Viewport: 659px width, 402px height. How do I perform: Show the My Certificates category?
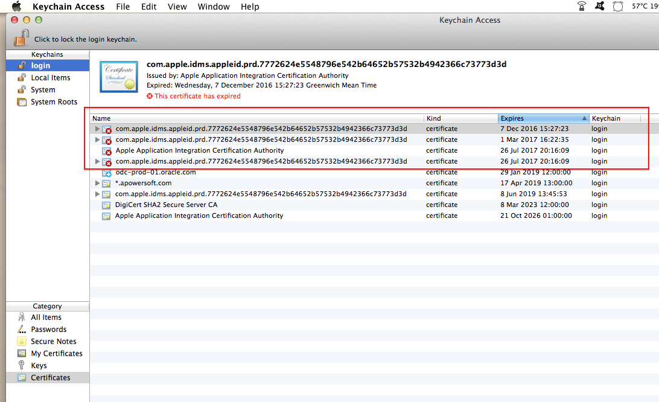pos(57,354)
